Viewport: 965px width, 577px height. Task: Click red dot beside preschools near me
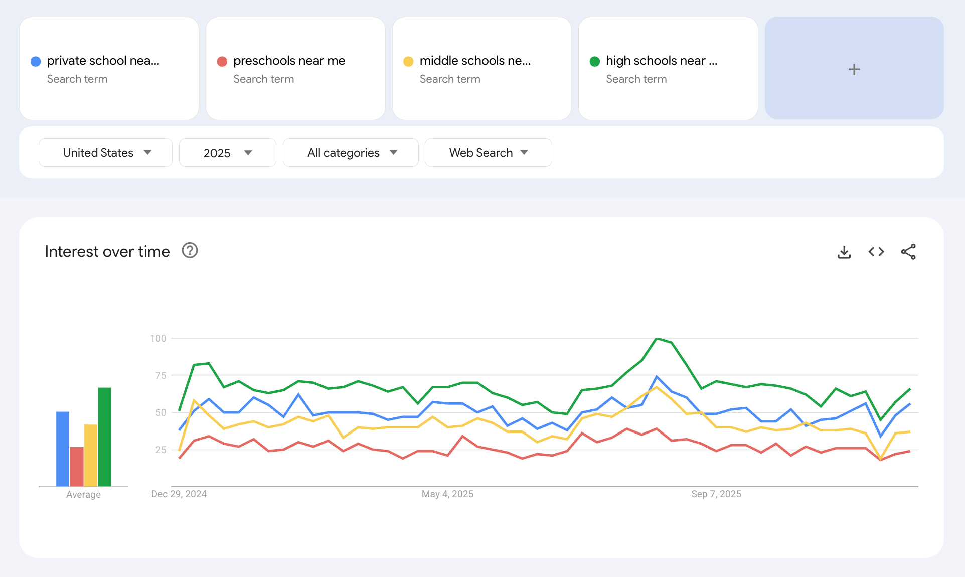point(222,61)
